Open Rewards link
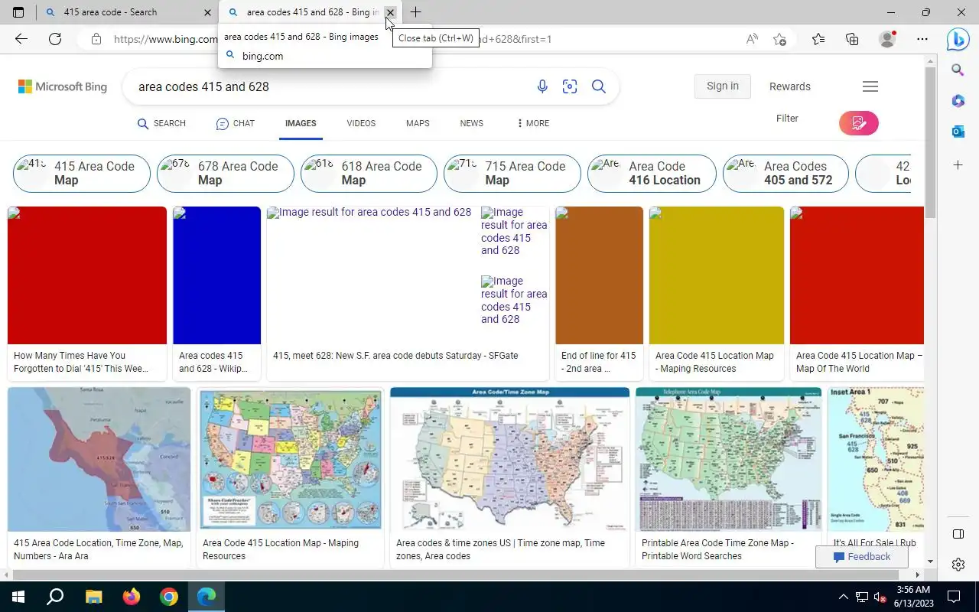This screenshot has width=979, height=612. point(790,86)
